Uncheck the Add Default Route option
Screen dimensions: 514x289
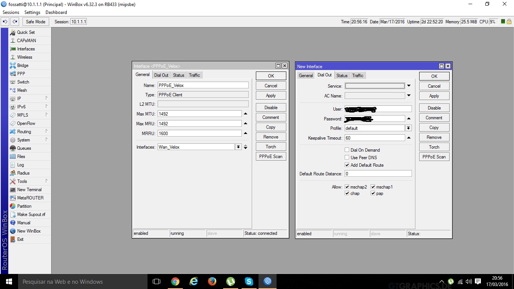click(x=347, y=165)
